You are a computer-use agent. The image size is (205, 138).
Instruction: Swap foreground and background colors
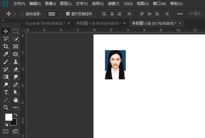pyautogui.click(x=16, y=115)
